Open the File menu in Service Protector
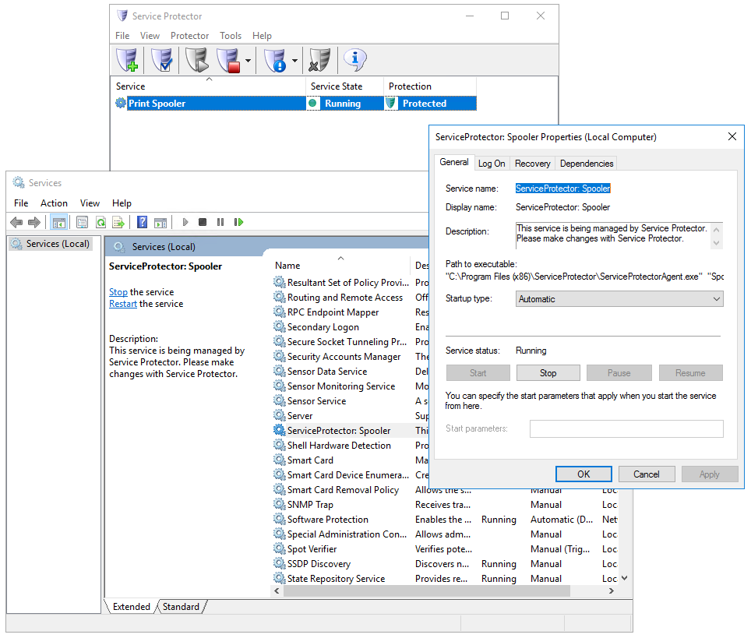The height and width of the screenshot is (638, 751). (x=122, y=36)
